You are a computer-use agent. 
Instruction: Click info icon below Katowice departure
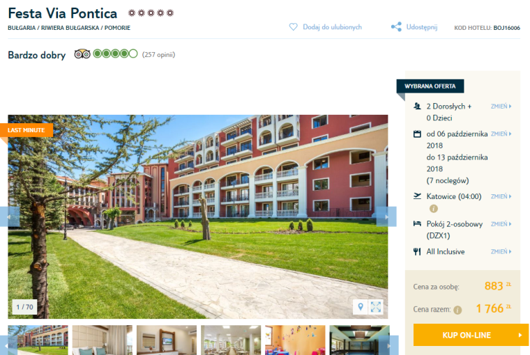[x=433, y=209]
